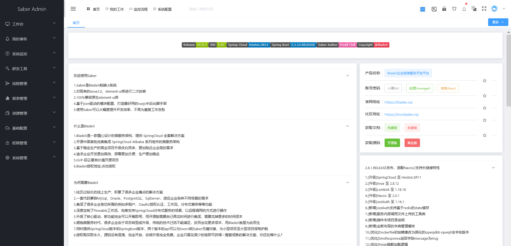This screenshot has height=246, width=511.
Task: Lock the screen with the padlock icon
Action: [444, 9]
